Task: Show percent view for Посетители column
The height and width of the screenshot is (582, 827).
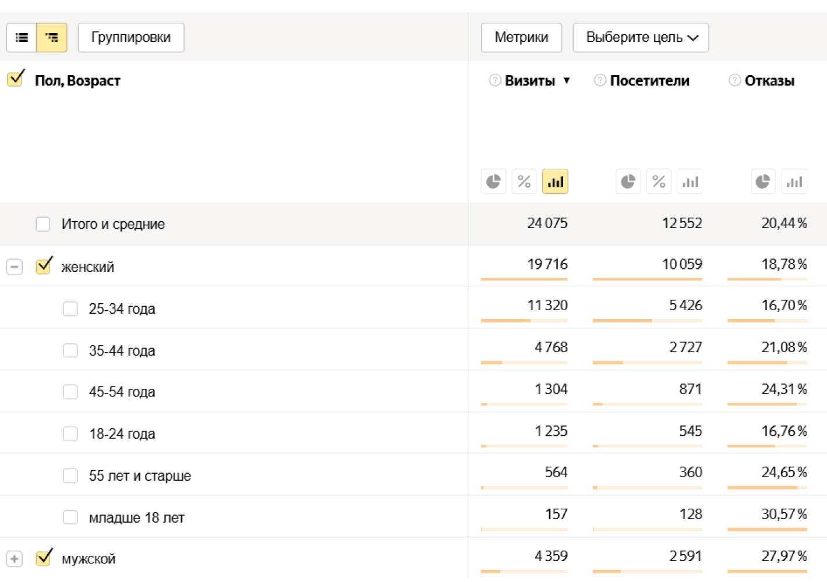Action: coord(659,182)
